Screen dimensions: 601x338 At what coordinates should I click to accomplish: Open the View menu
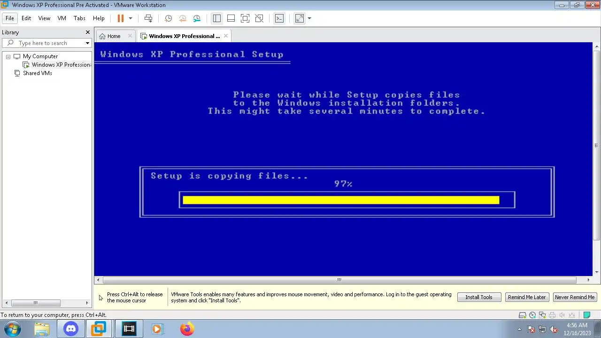[x=44, y=18]
